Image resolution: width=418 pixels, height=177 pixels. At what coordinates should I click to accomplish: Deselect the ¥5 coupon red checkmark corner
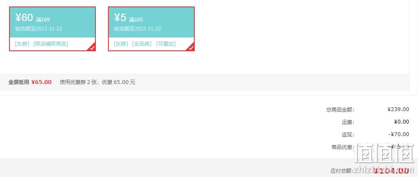coord(191,47)
